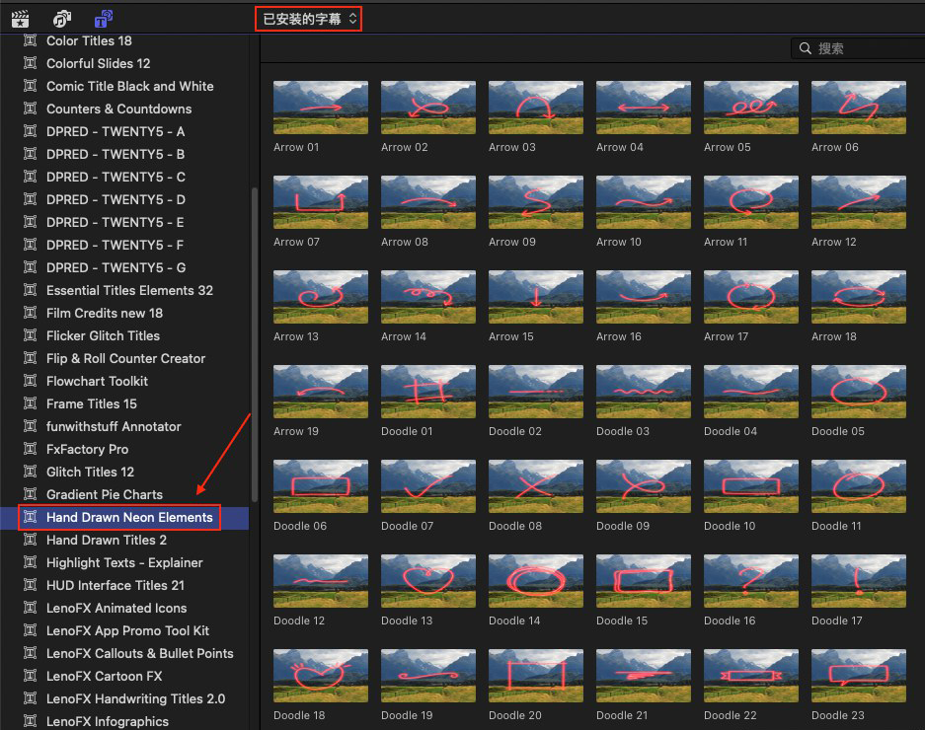
Task: Select the Arrow 15 thumbnail
Action: pyautogui.click(x=536, y=297)
